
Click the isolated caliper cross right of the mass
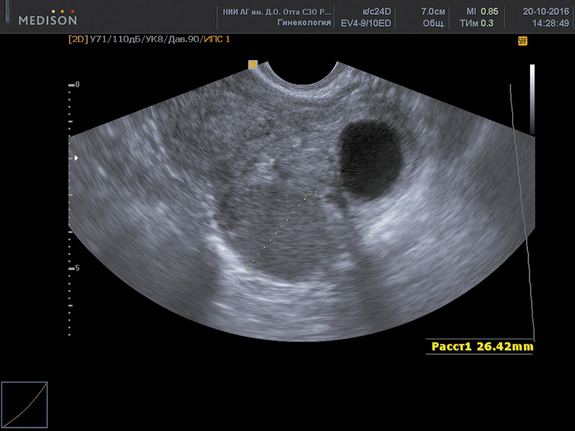(371, 236)
